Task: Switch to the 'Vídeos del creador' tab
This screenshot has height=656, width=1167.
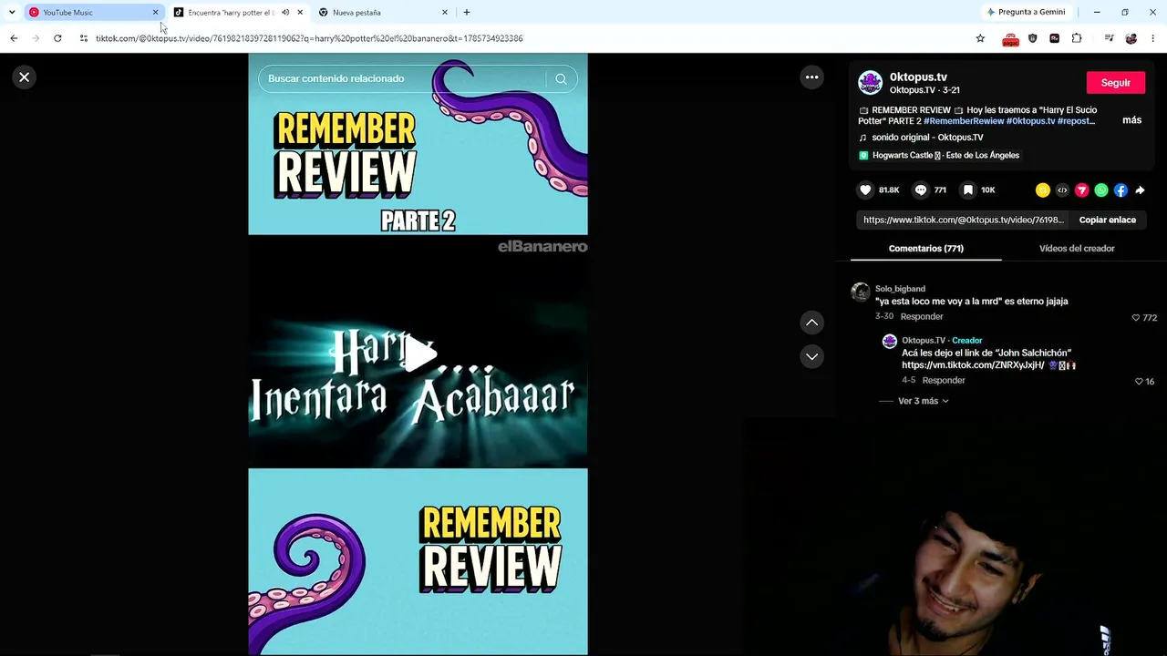Action: 1077,249
